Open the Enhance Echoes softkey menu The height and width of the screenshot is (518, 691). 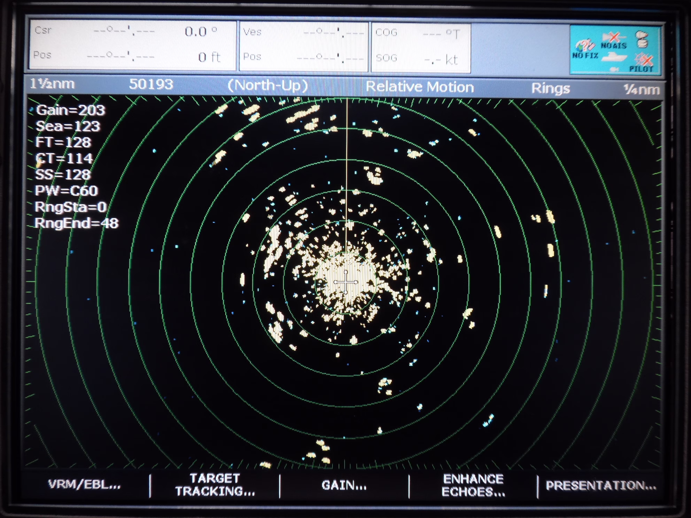pyautogui.click(x=473, y=485)
